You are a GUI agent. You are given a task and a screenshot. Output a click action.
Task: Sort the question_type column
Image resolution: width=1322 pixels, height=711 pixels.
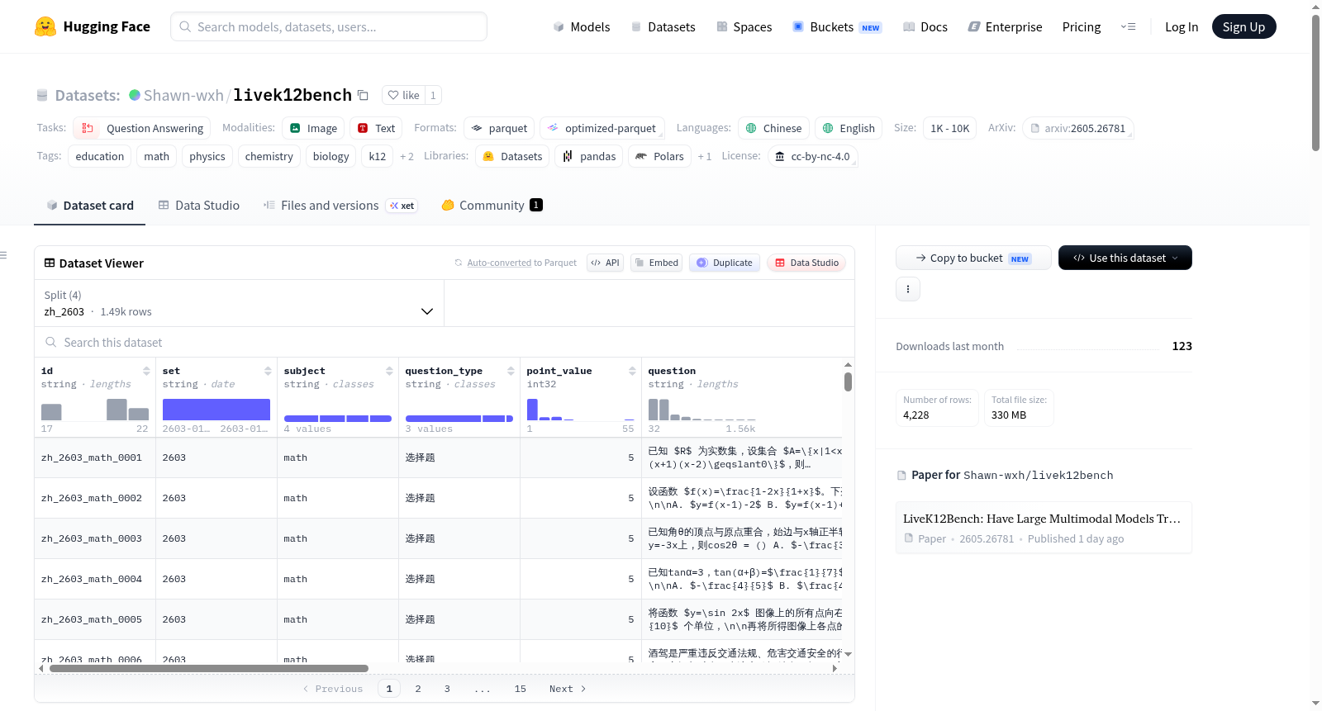(511, 371)
